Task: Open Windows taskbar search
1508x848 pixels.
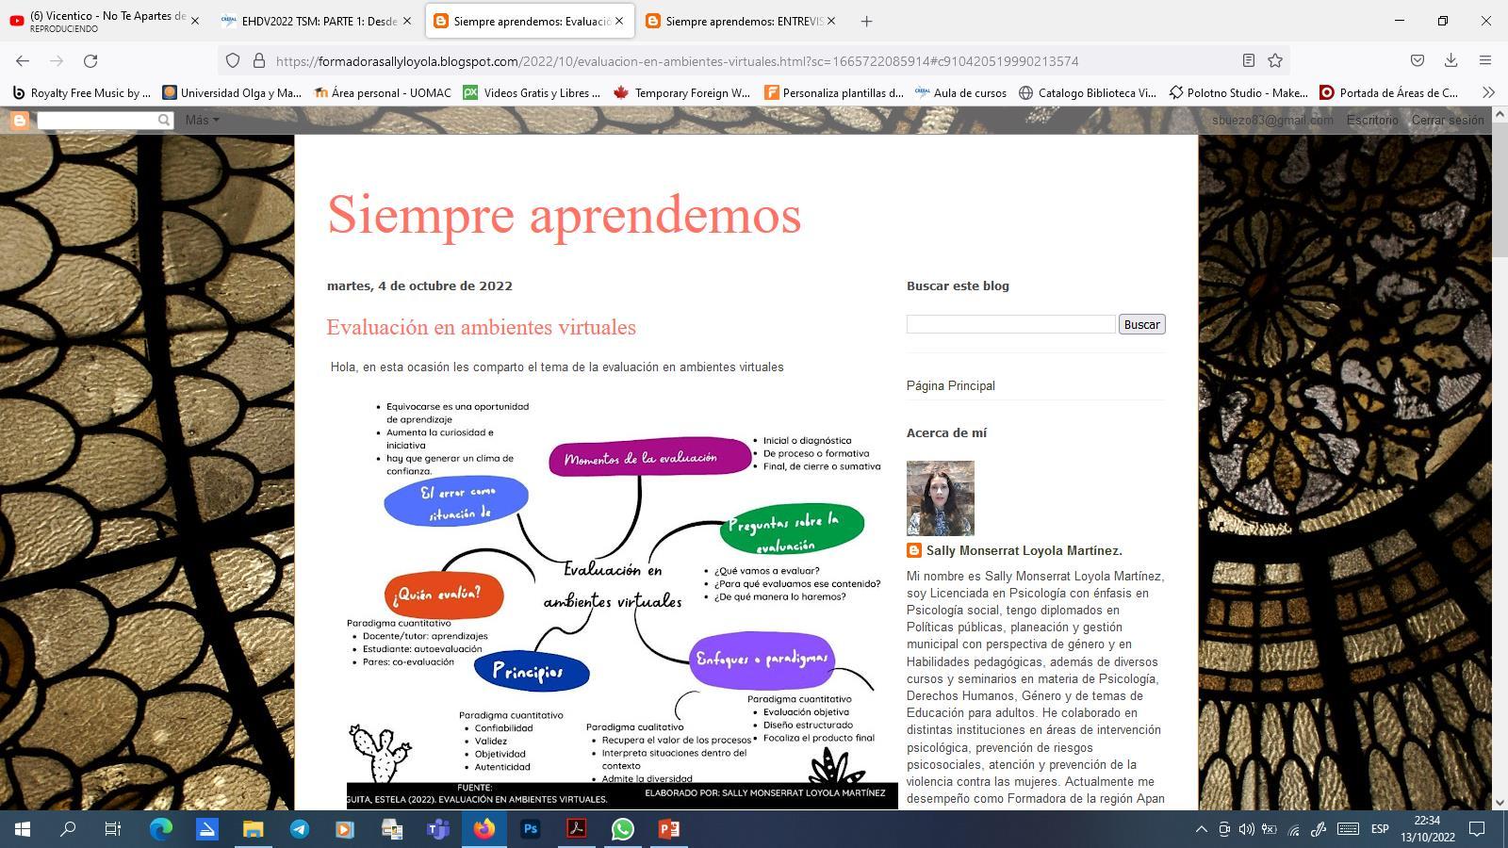Action: (68, 829)
